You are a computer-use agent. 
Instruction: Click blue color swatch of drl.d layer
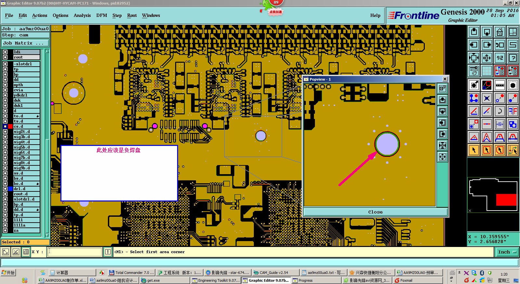point(10,189)
